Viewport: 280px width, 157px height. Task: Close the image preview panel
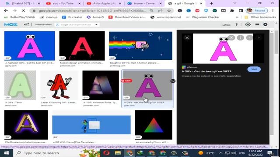click(187, 38)
